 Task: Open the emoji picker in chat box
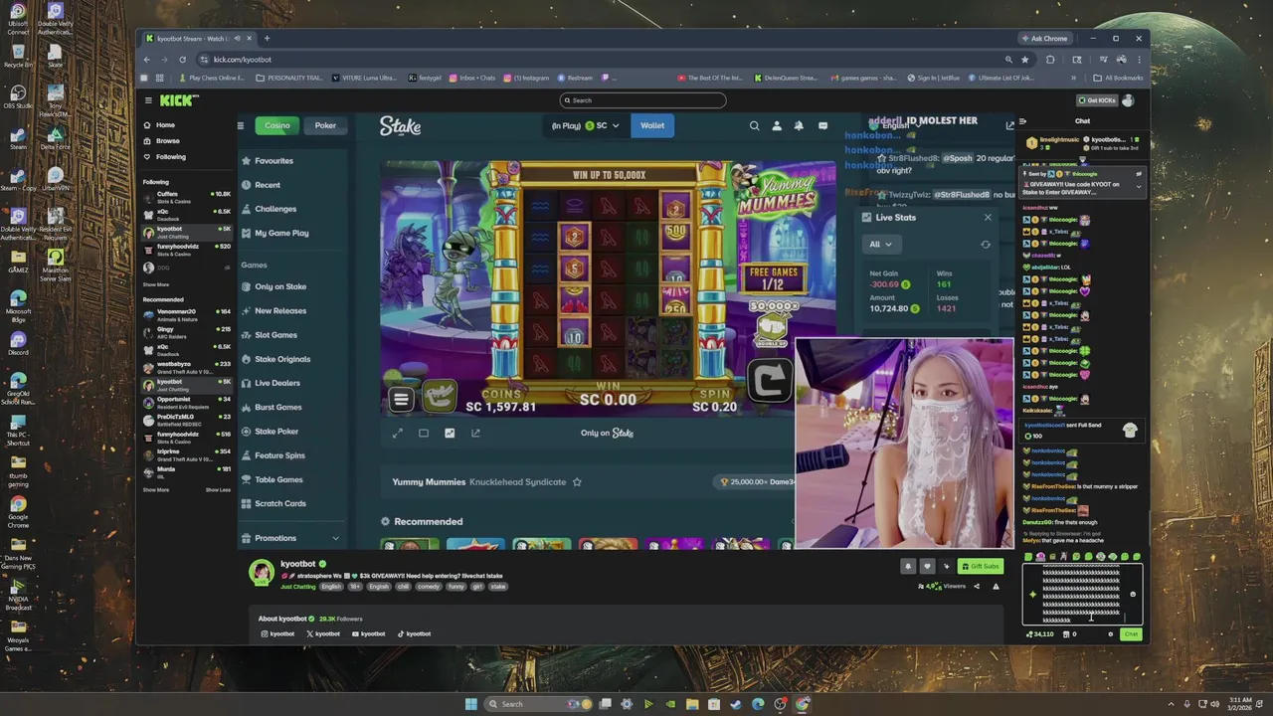tap(1133, 594)
